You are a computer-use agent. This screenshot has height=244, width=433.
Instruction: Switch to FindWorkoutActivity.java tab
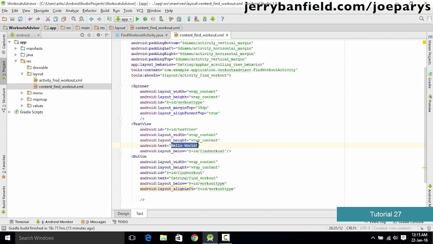click(142, 35)
